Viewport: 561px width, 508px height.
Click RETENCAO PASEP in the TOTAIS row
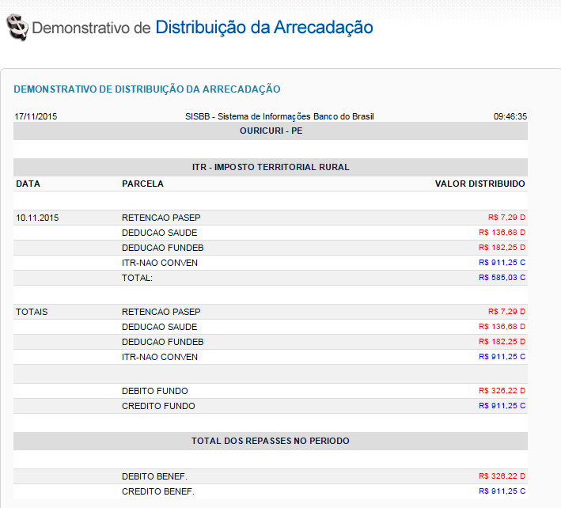tap(161, 312)
